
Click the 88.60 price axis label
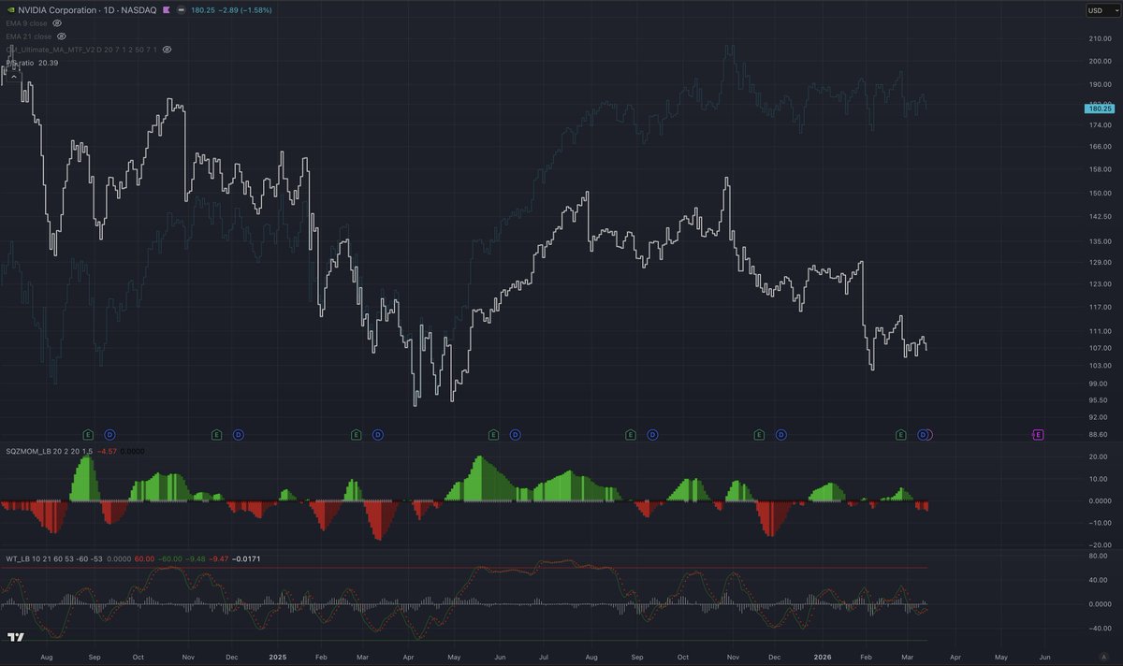coord(1099,435)
